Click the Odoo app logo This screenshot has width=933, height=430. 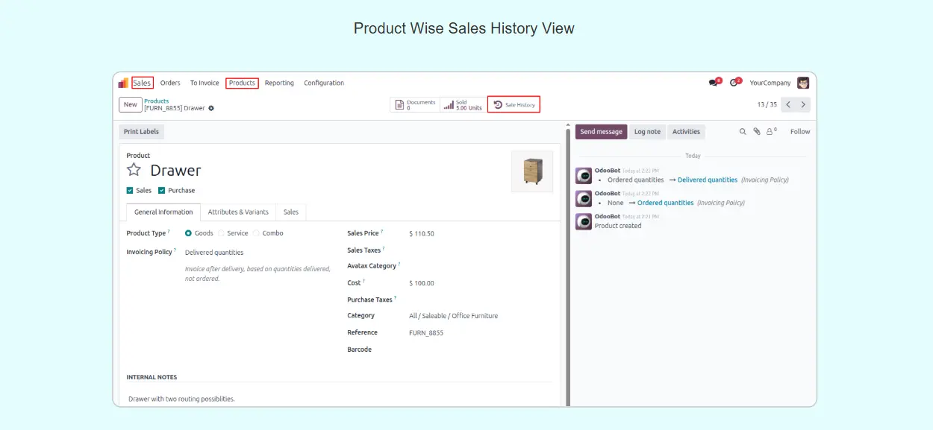pyautogui.click(x=123, y=83)
